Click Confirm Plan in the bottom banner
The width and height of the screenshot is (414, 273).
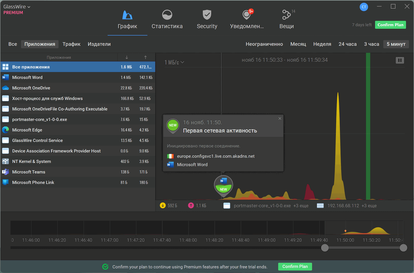tap(295, 266)
